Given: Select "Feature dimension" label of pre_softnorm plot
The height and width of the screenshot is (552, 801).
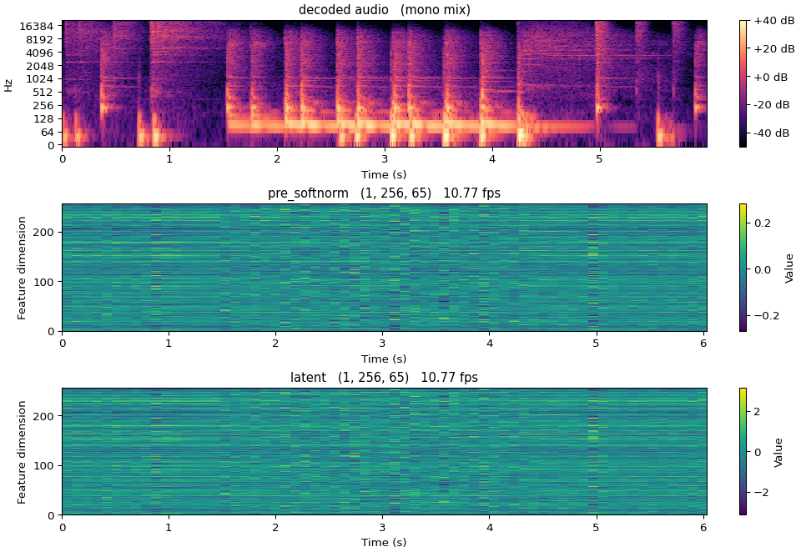Looking at the screenshot, I should coord(22,268).
